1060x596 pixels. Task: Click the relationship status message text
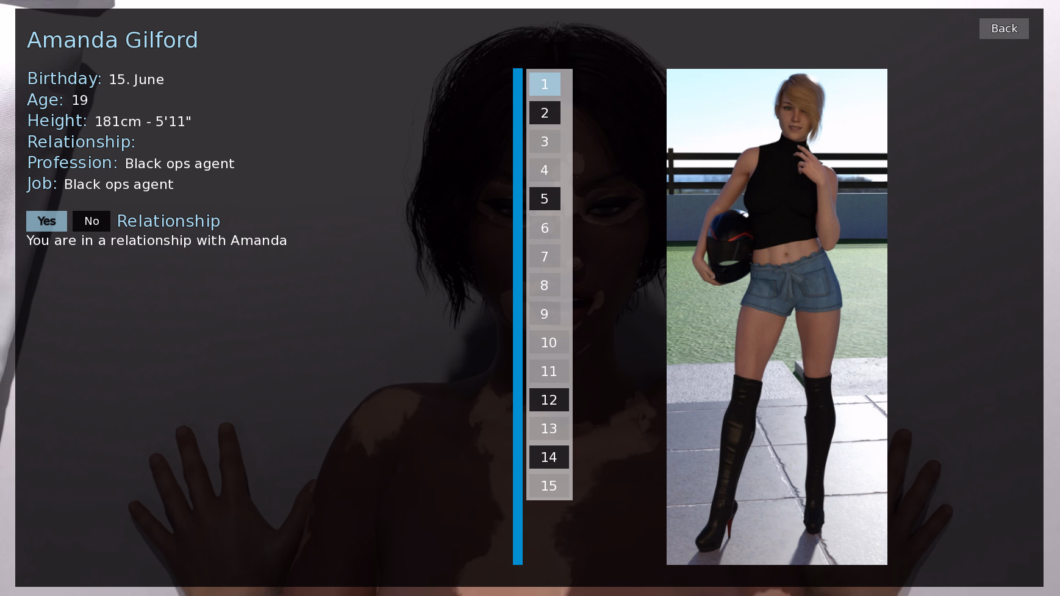[x=157, y=241]
